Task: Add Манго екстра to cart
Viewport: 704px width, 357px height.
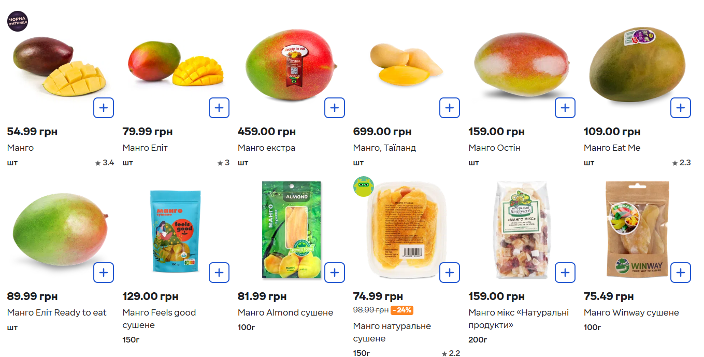Action: tap(334, 108)
